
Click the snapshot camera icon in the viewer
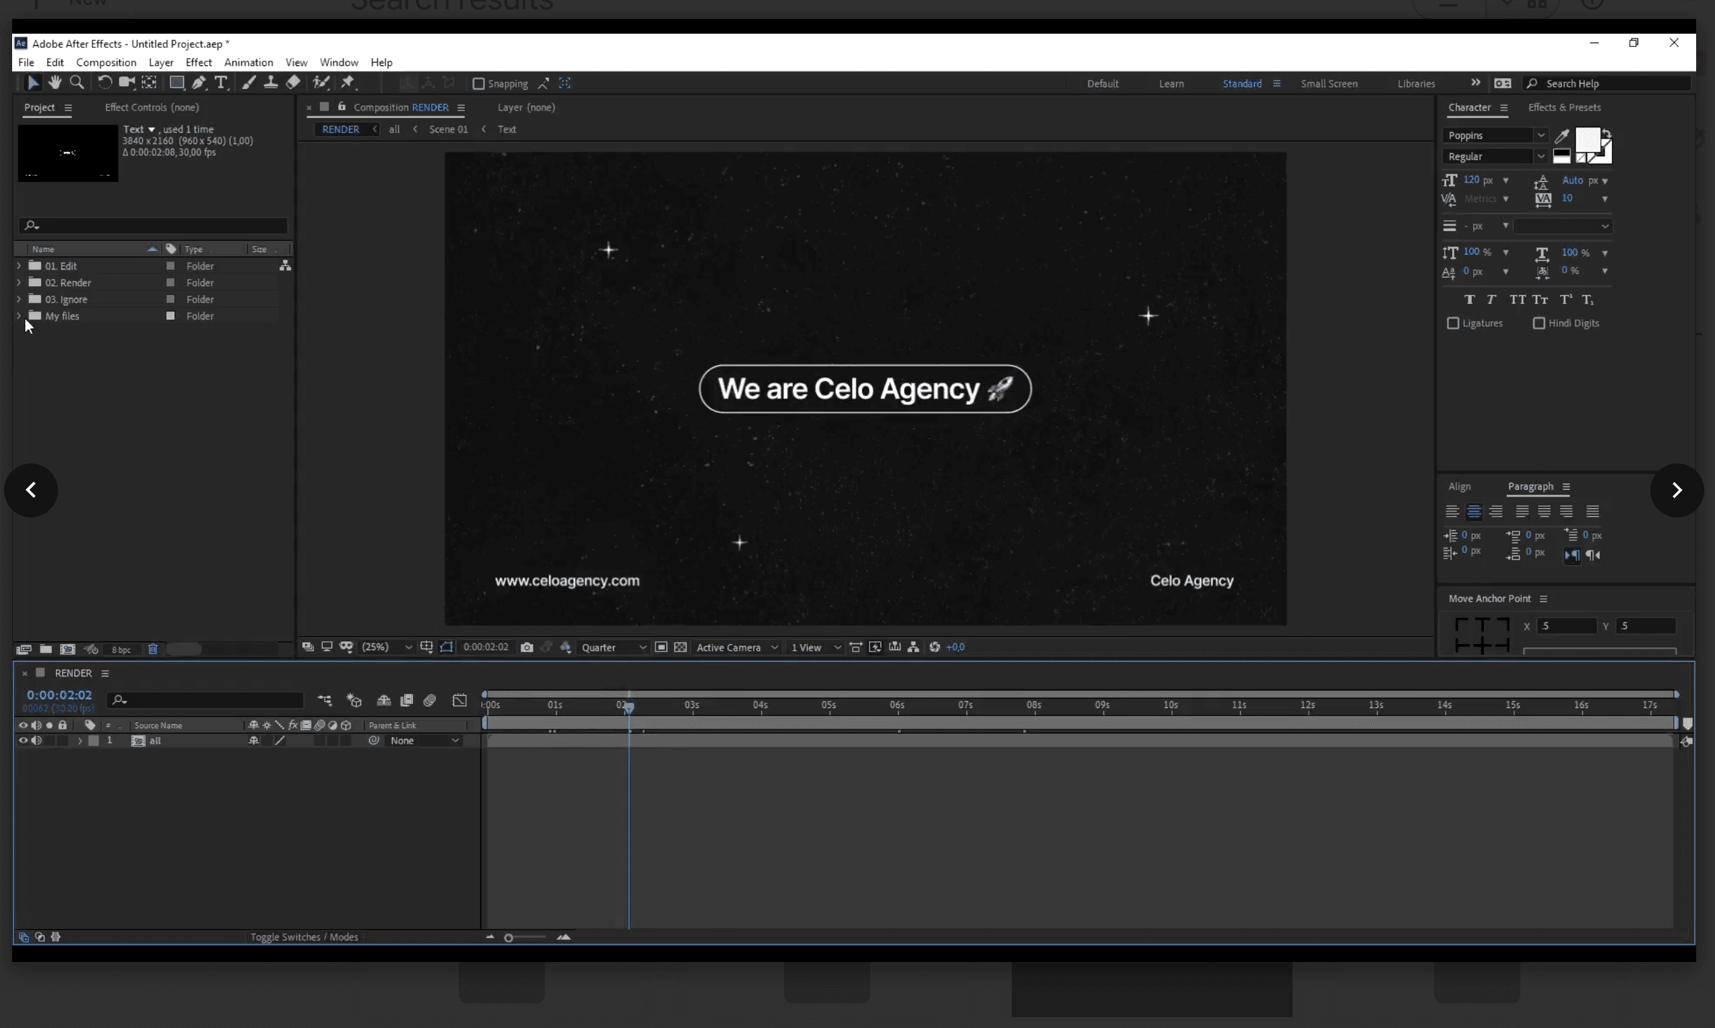[526, 647]
